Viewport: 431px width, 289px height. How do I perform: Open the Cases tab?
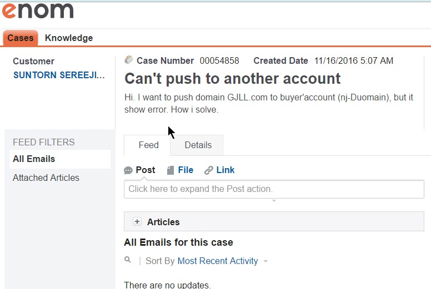(x=21, y=38)
